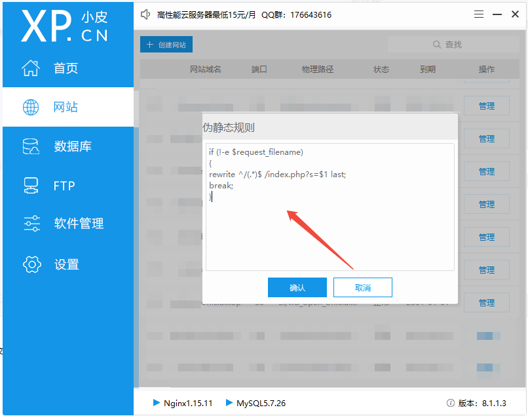
Task: Click the 查找 search field
Action: [x=453, y=44]
